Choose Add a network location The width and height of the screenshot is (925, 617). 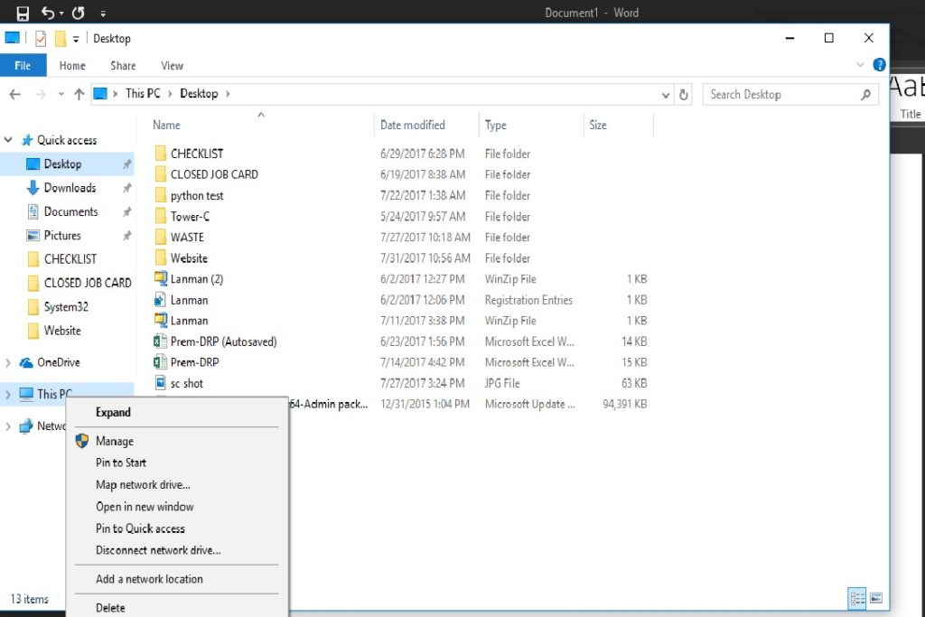(x=150, y=579)
